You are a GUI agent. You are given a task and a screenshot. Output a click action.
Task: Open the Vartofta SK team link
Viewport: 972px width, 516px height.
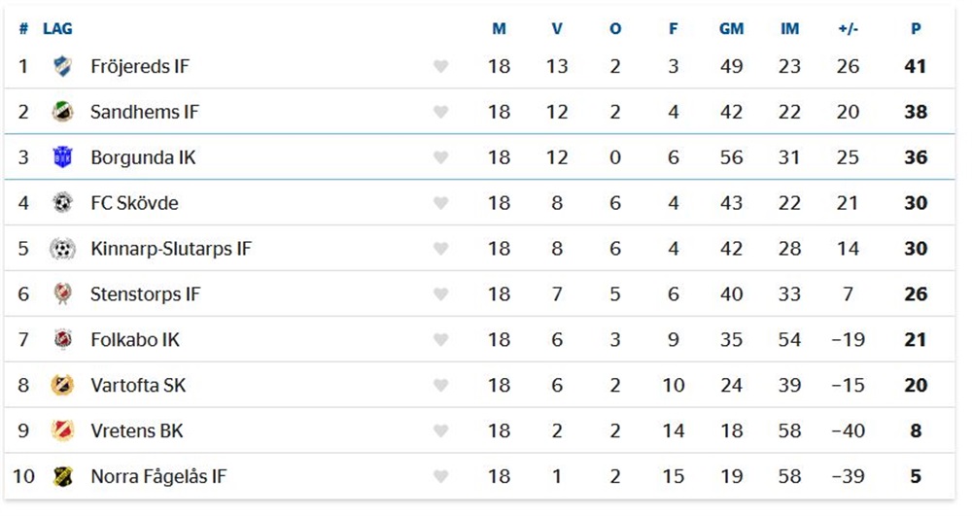[138, 386]
